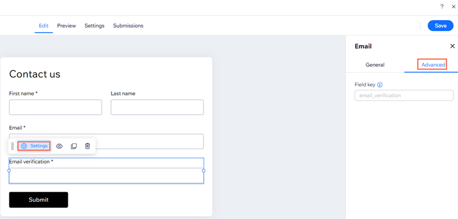
Task: Open the Preview tab
Action: (66, 26)
